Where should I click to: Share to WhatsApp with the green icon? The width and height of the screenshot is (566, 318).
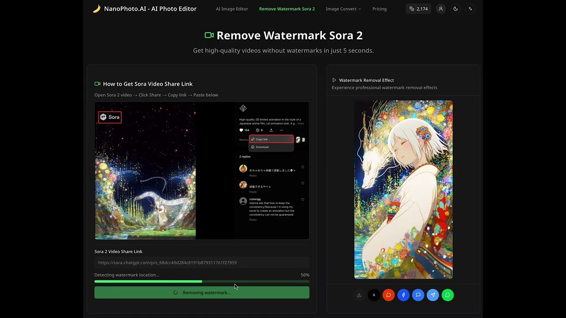(x=447, y=295)
